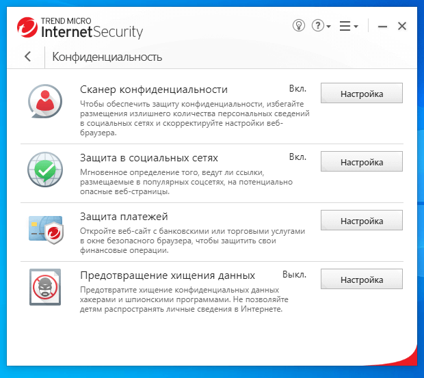Select the Защита платежей heading

tap(124, 217)
